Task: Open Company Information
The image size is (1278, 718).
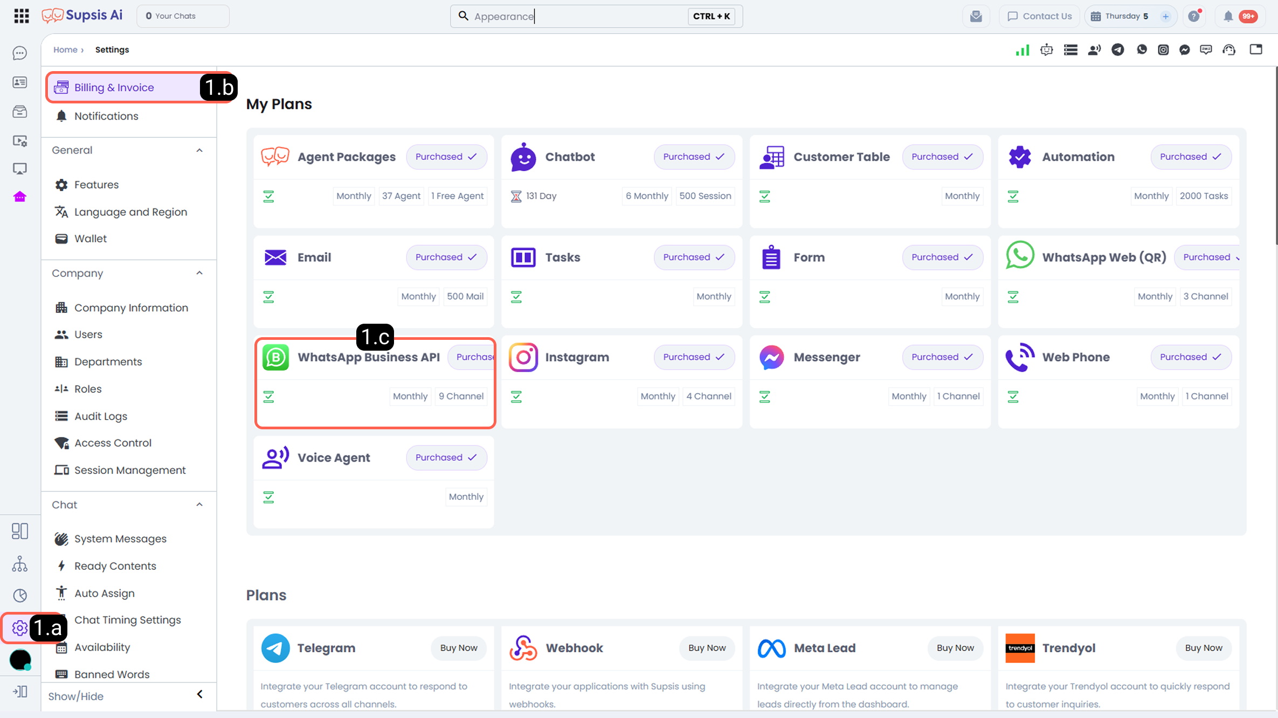Action: pos(131,308)
